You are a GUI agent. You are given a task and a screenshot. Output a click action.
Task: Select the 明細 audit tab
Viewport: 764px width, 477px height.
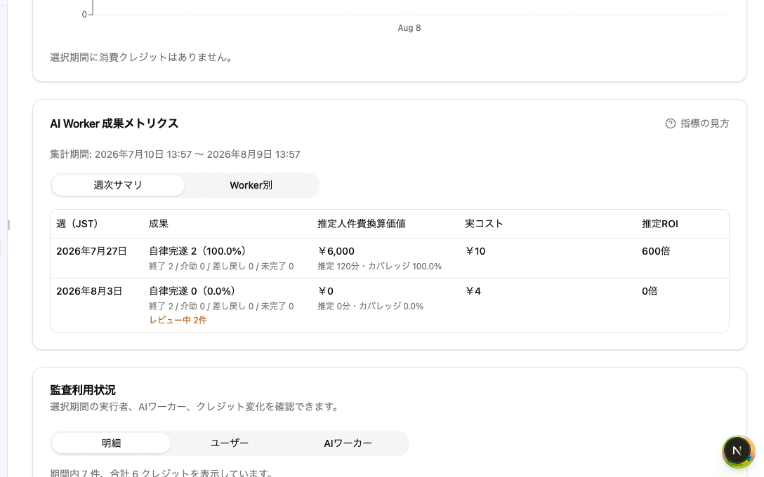click(111, 443)
